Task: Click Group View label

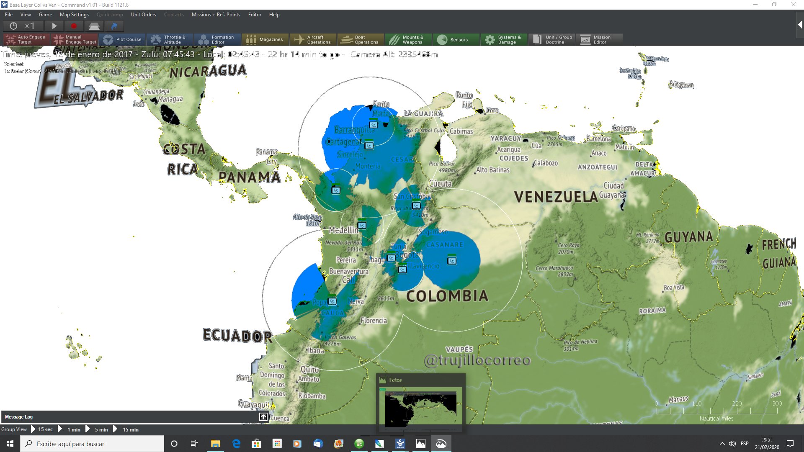Action: click(14, 429)
